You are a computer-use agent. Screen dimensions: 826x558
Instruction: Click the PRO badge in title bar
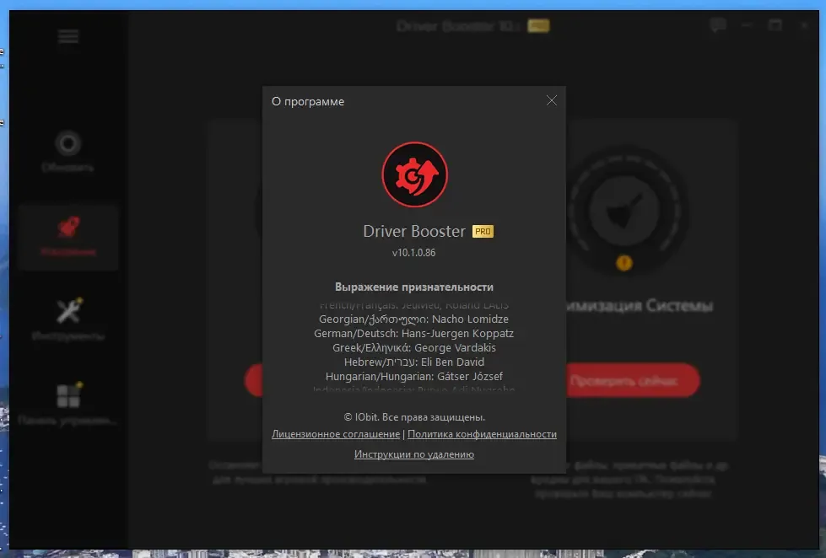point(538,26)
